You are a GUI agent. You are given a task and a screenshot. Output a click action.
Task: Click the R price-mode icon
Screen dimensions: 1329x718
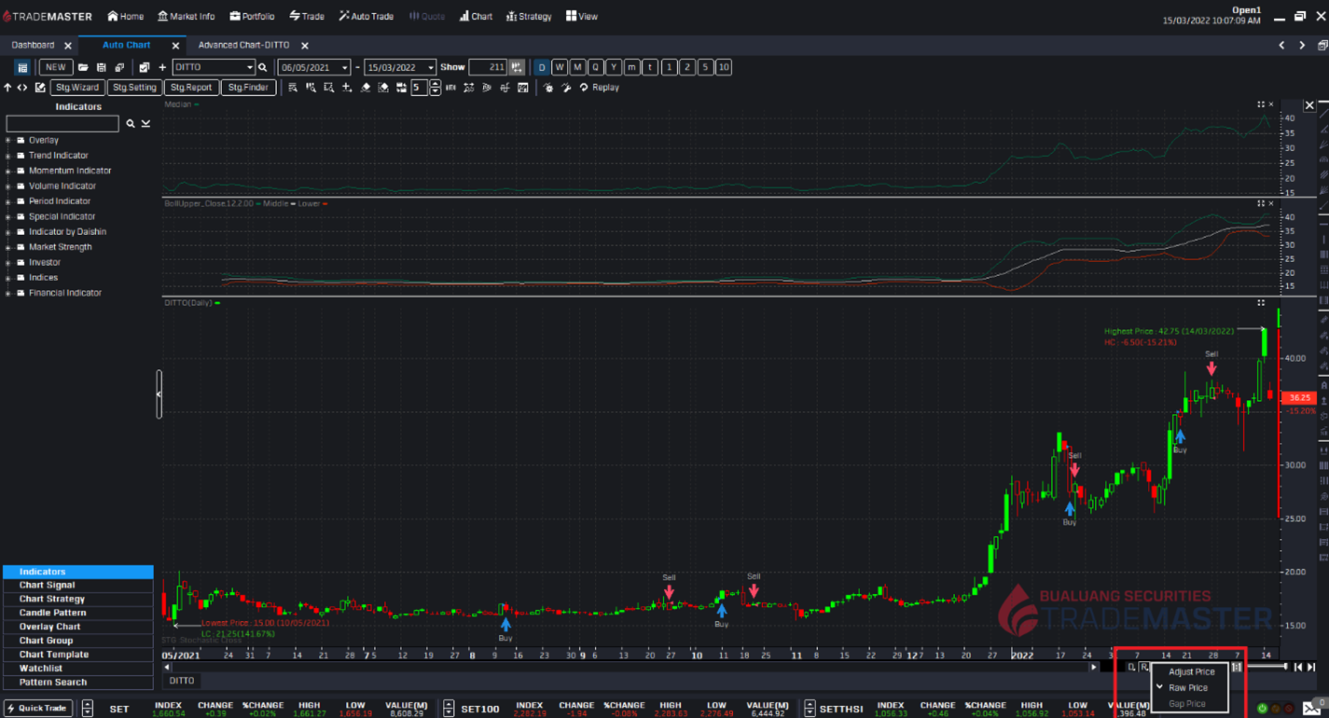[x=1144, y=667]
